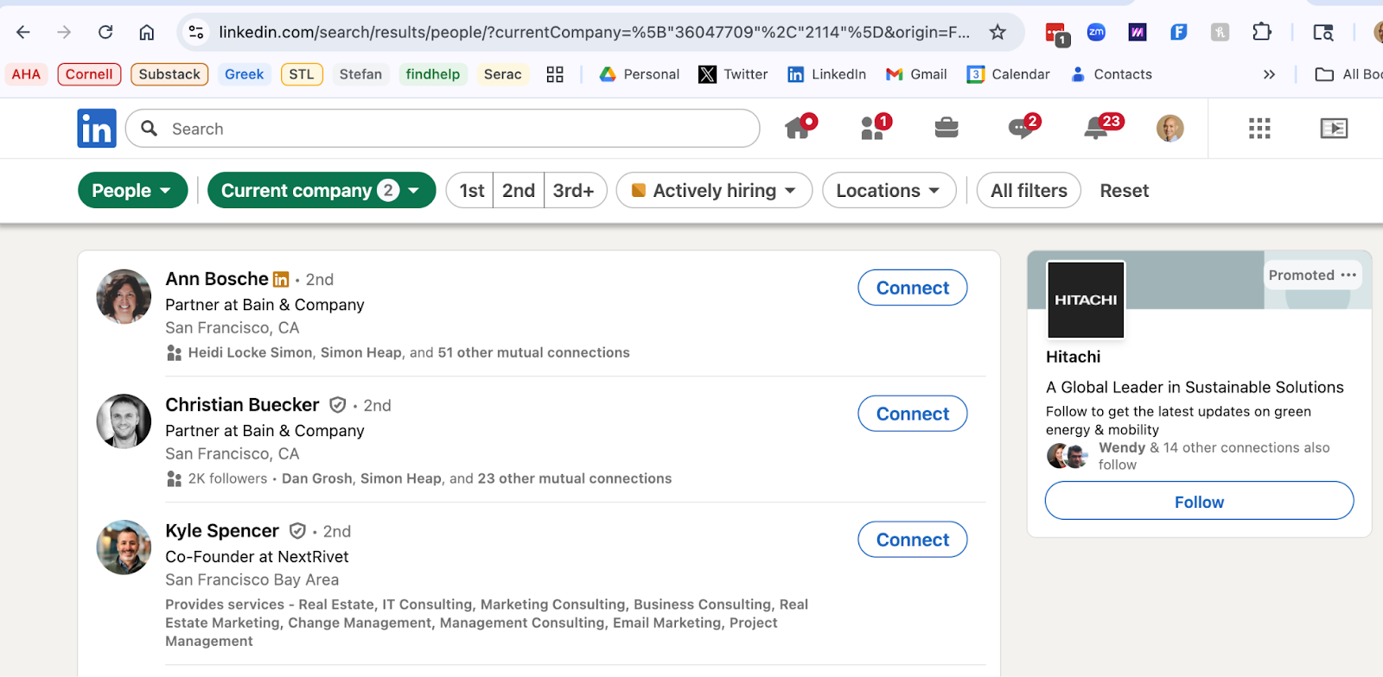The height and width of the screenshot is (677, 1383).
Task: Expand the Actively hiring dropdown
Action: click(x=714, y=190)
